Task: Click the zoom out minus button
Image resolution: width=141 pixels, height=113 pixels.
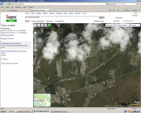Action: [x=35, y=33]
